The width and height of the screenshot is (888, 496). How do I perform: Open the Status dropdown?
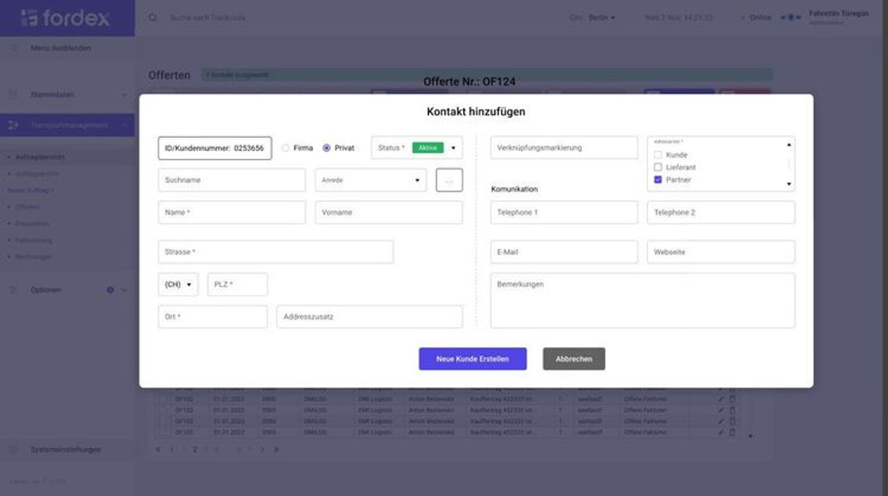coord(453,148)
